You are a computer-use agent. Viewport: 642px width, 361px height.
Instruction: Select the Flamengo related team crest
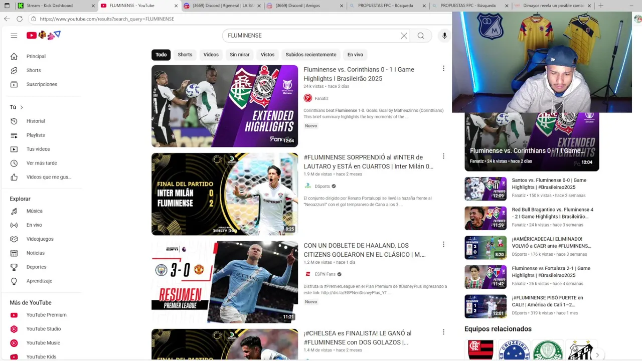pos(480,350)
